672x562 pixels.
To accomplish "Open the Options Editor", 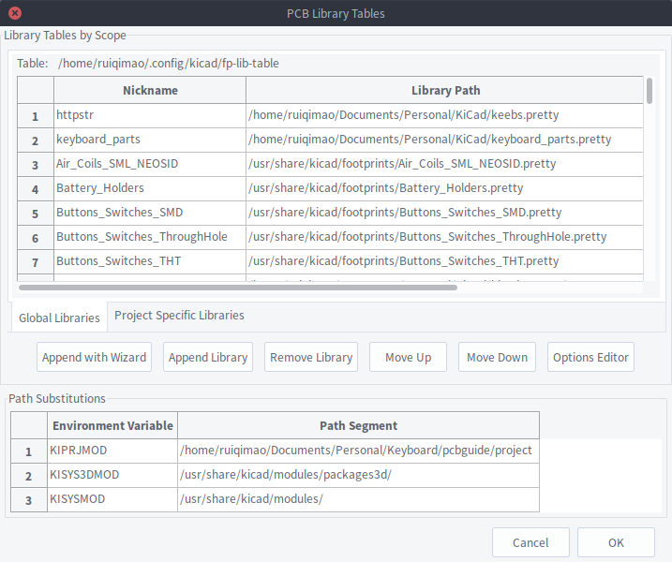I will pos(590,357).
